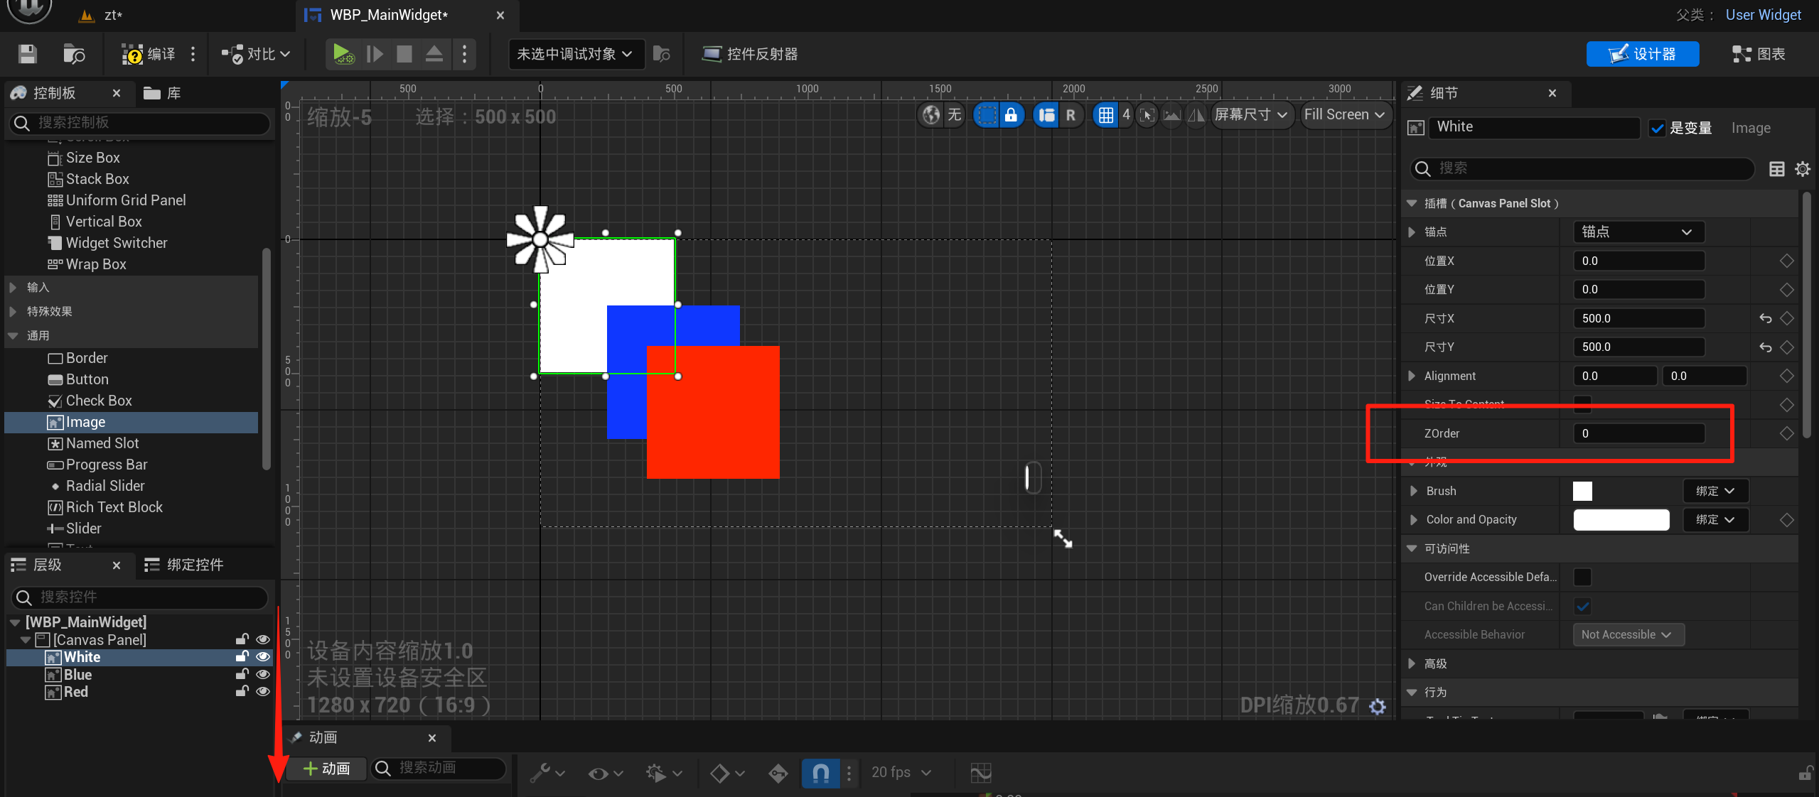The width and height of the screenshot is (1819, 797).
Task: Click the compile blueprint icon
Action: click(x=133, y=54)
